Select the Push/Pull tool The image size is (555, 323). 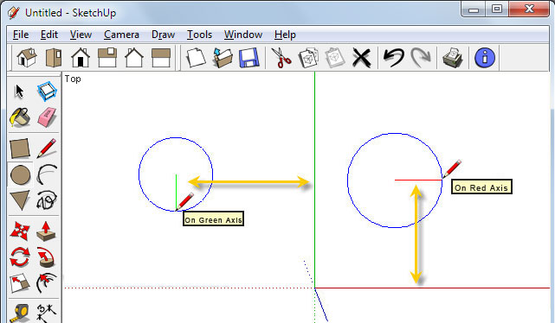point(46,231)
